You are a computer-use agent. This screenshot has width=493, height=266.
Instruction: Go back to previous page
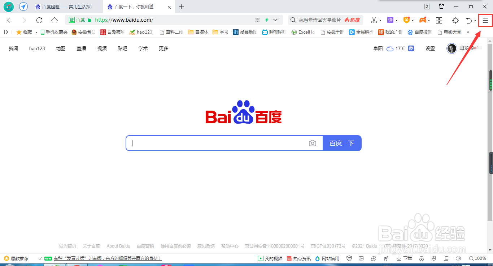pyautogui.click(x=9, y=20)
